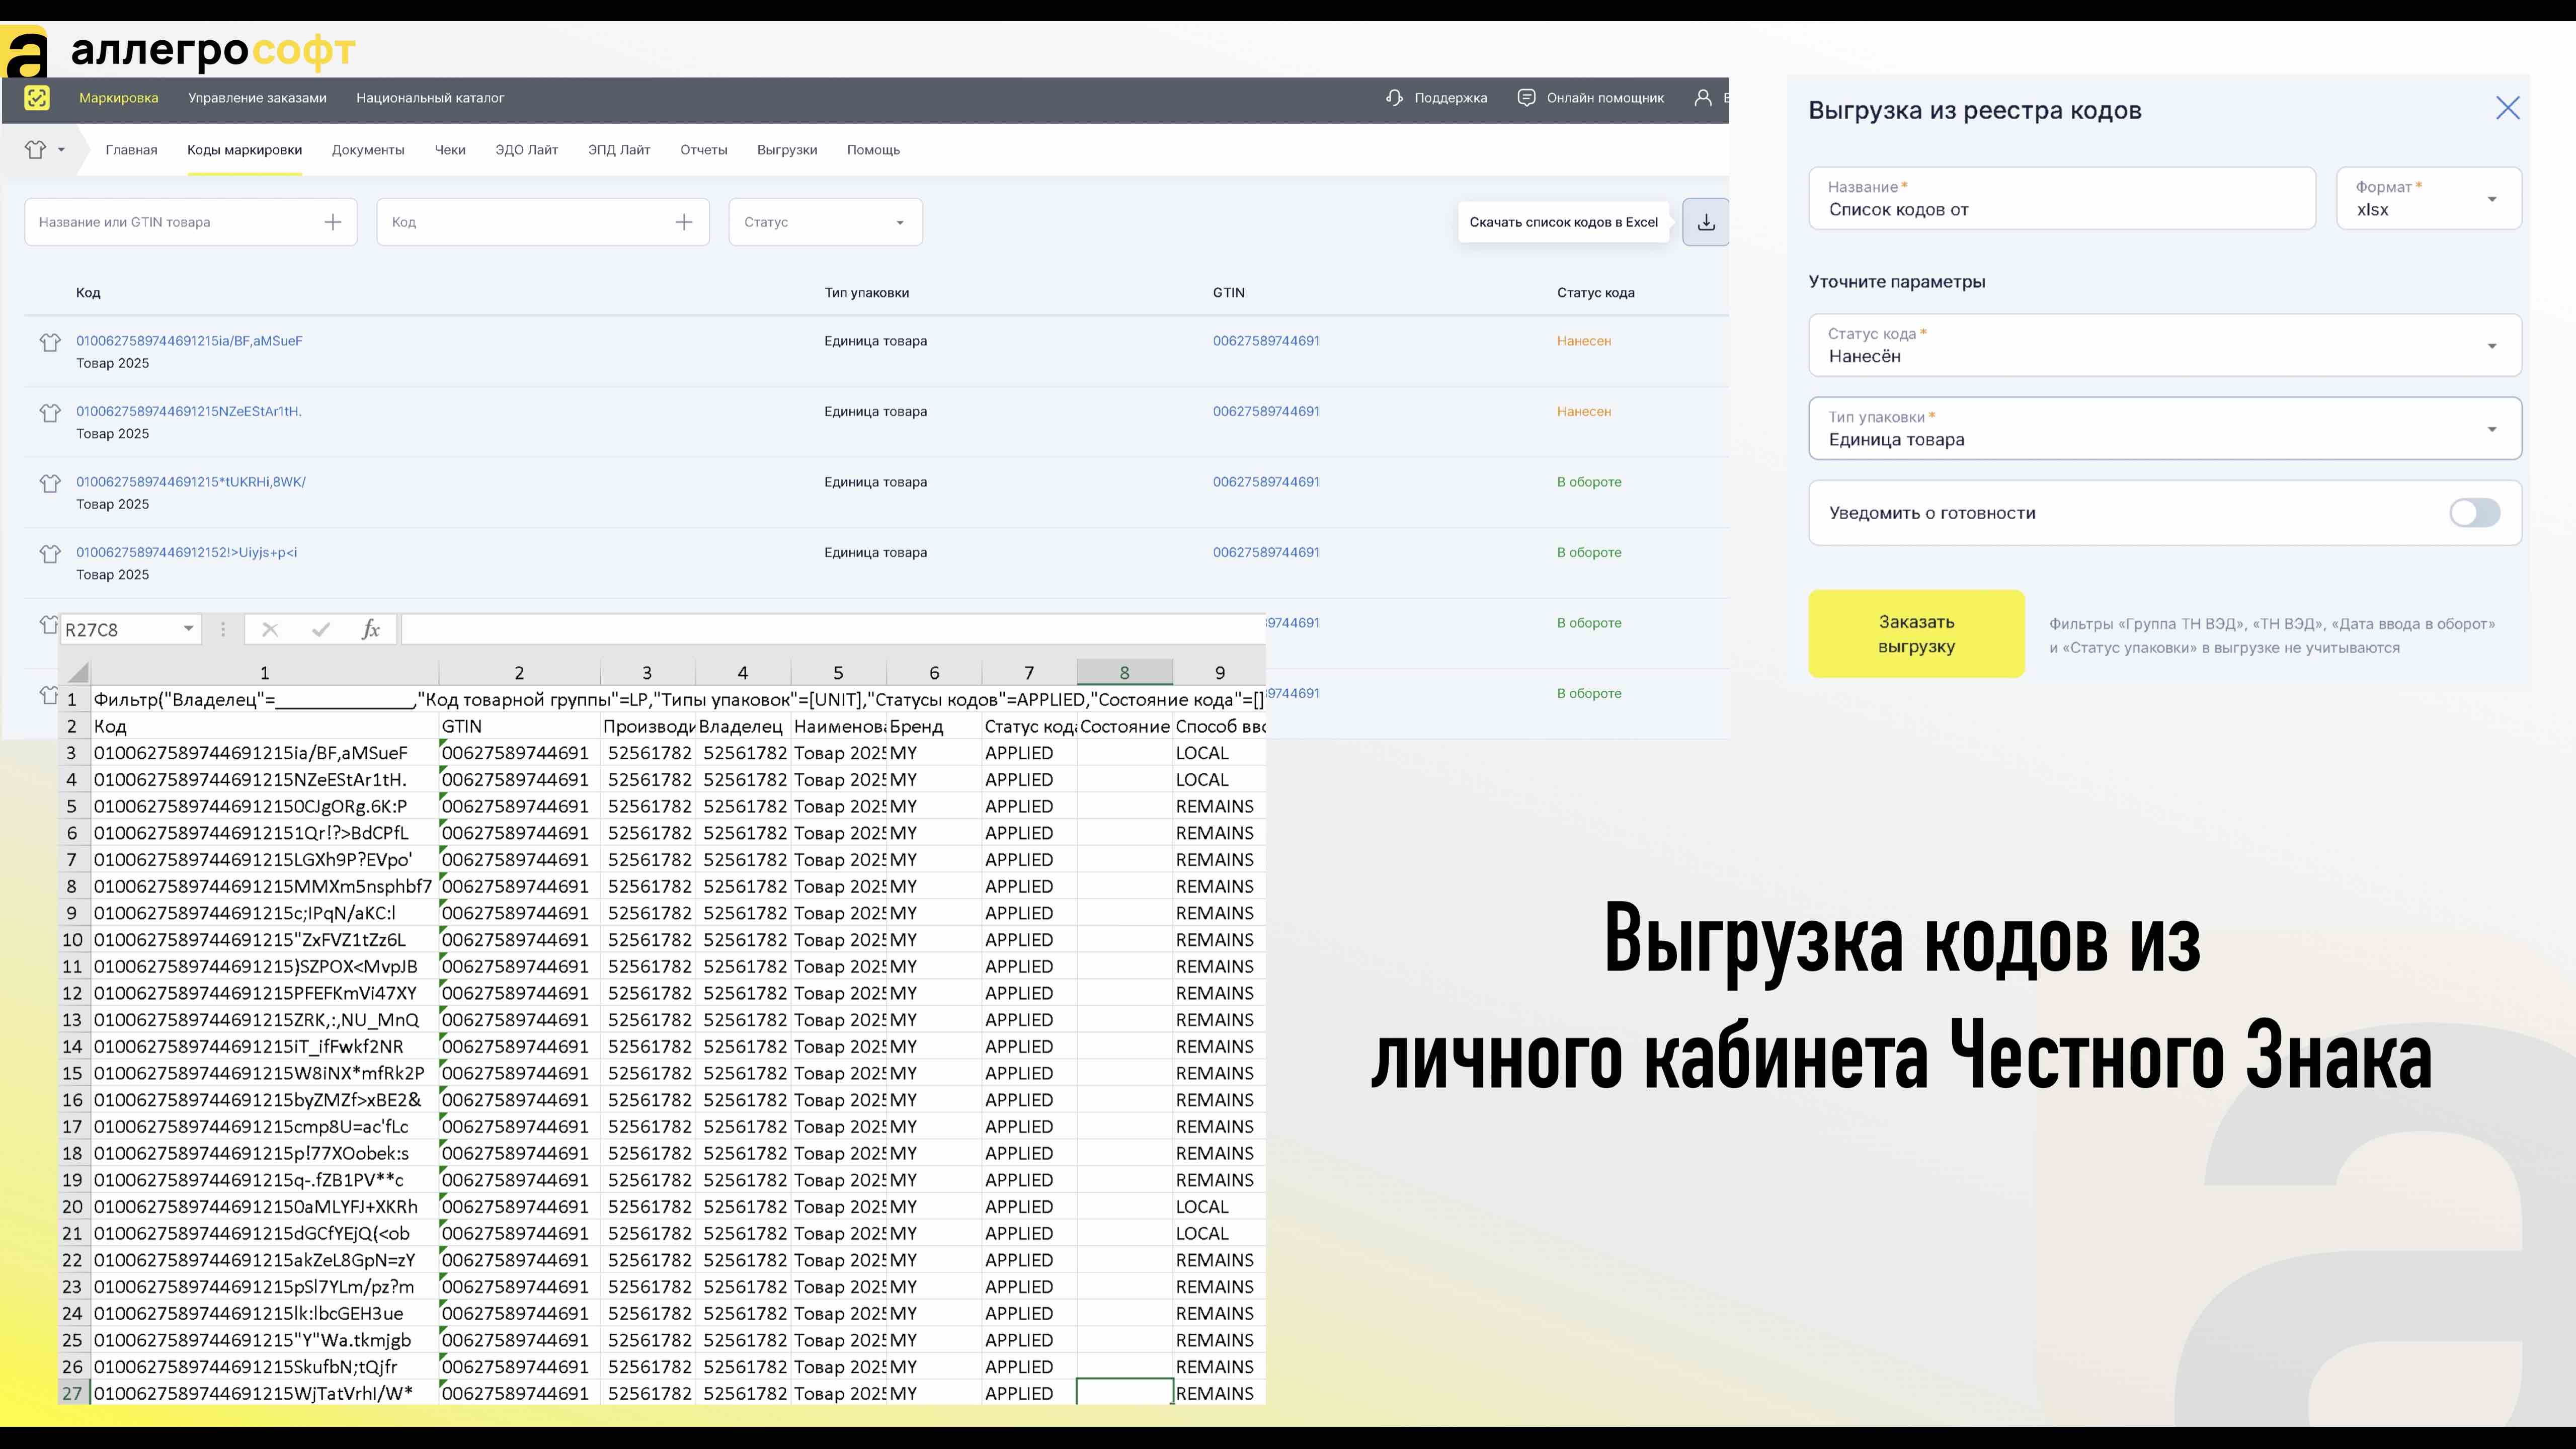Click the Тип упаковки column header
The image size is (2576, 1449).
coord(866,293)
